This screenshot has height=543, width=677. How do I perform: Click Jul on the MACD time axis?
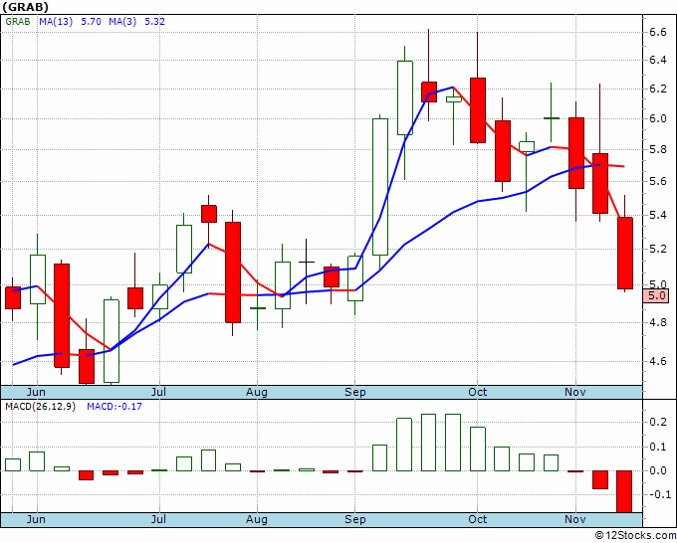[159, 519]
